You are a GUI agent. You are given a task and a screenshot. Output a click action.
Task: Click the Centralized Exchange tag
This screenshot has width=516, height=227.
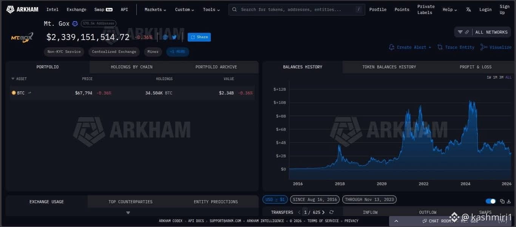114,52
